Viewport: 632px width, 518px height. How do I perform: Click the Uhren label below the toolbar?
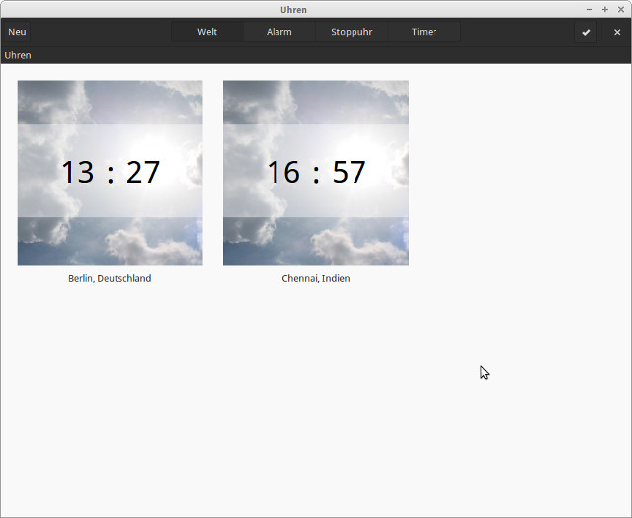18,55
